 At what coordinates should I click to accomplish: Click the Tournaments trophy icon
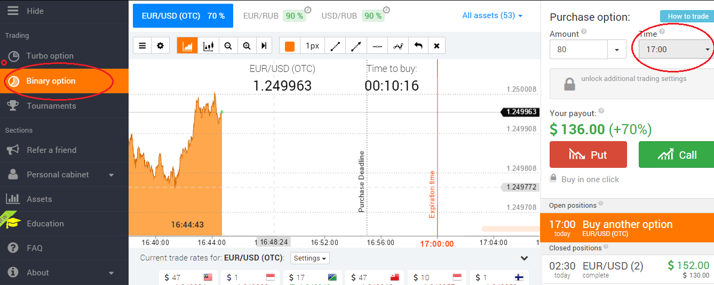[x=13, y=106]
